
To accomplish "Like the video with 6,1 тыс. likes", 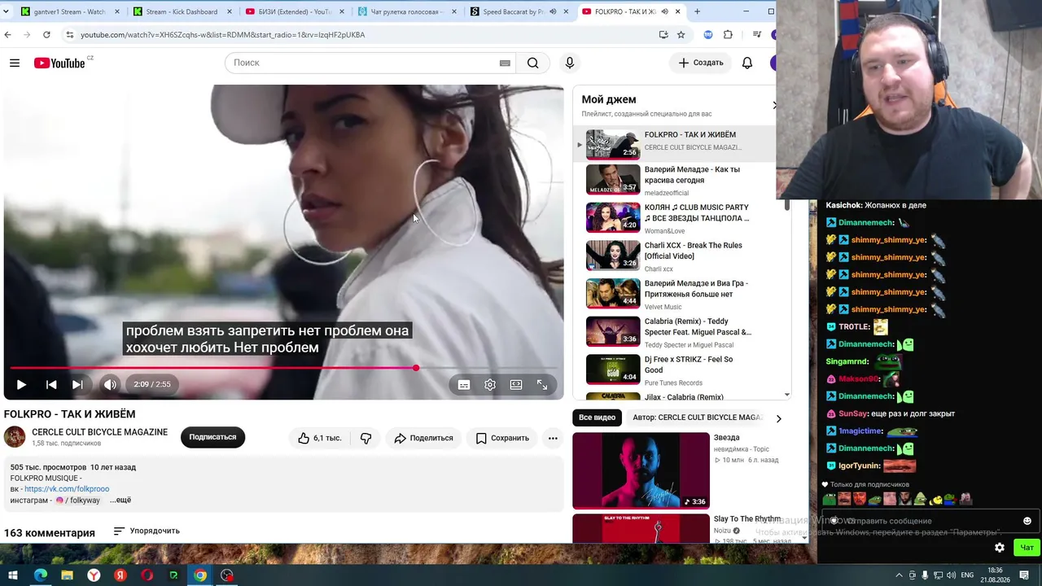I will point(319,438).
